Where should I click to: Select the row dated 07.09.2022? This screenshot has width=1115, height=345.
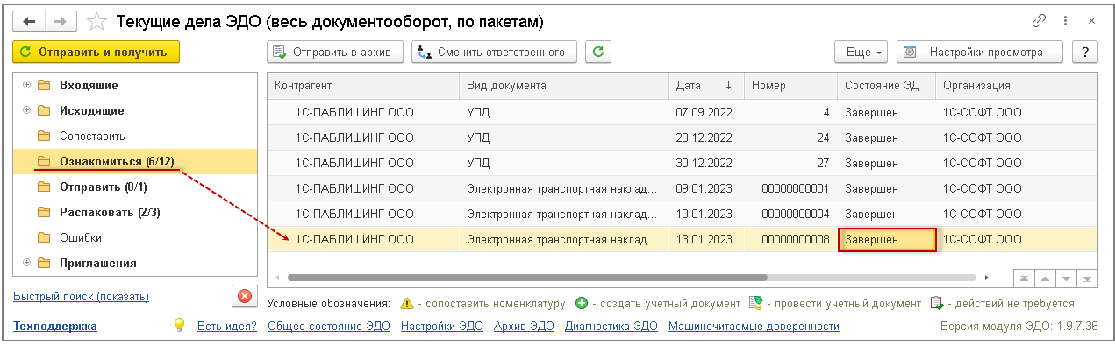(x=683, y=112)
